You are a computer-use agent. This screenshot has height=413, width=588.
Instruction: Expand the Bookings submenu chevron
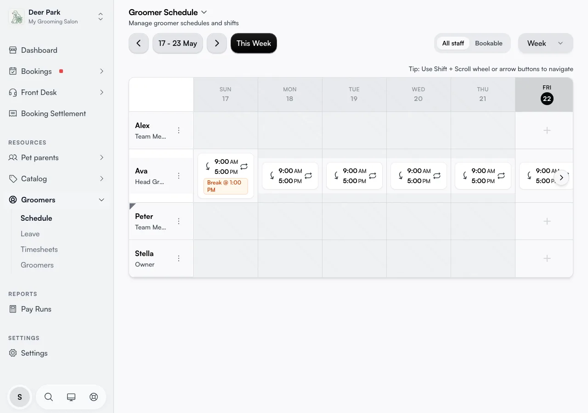point(102,72)
